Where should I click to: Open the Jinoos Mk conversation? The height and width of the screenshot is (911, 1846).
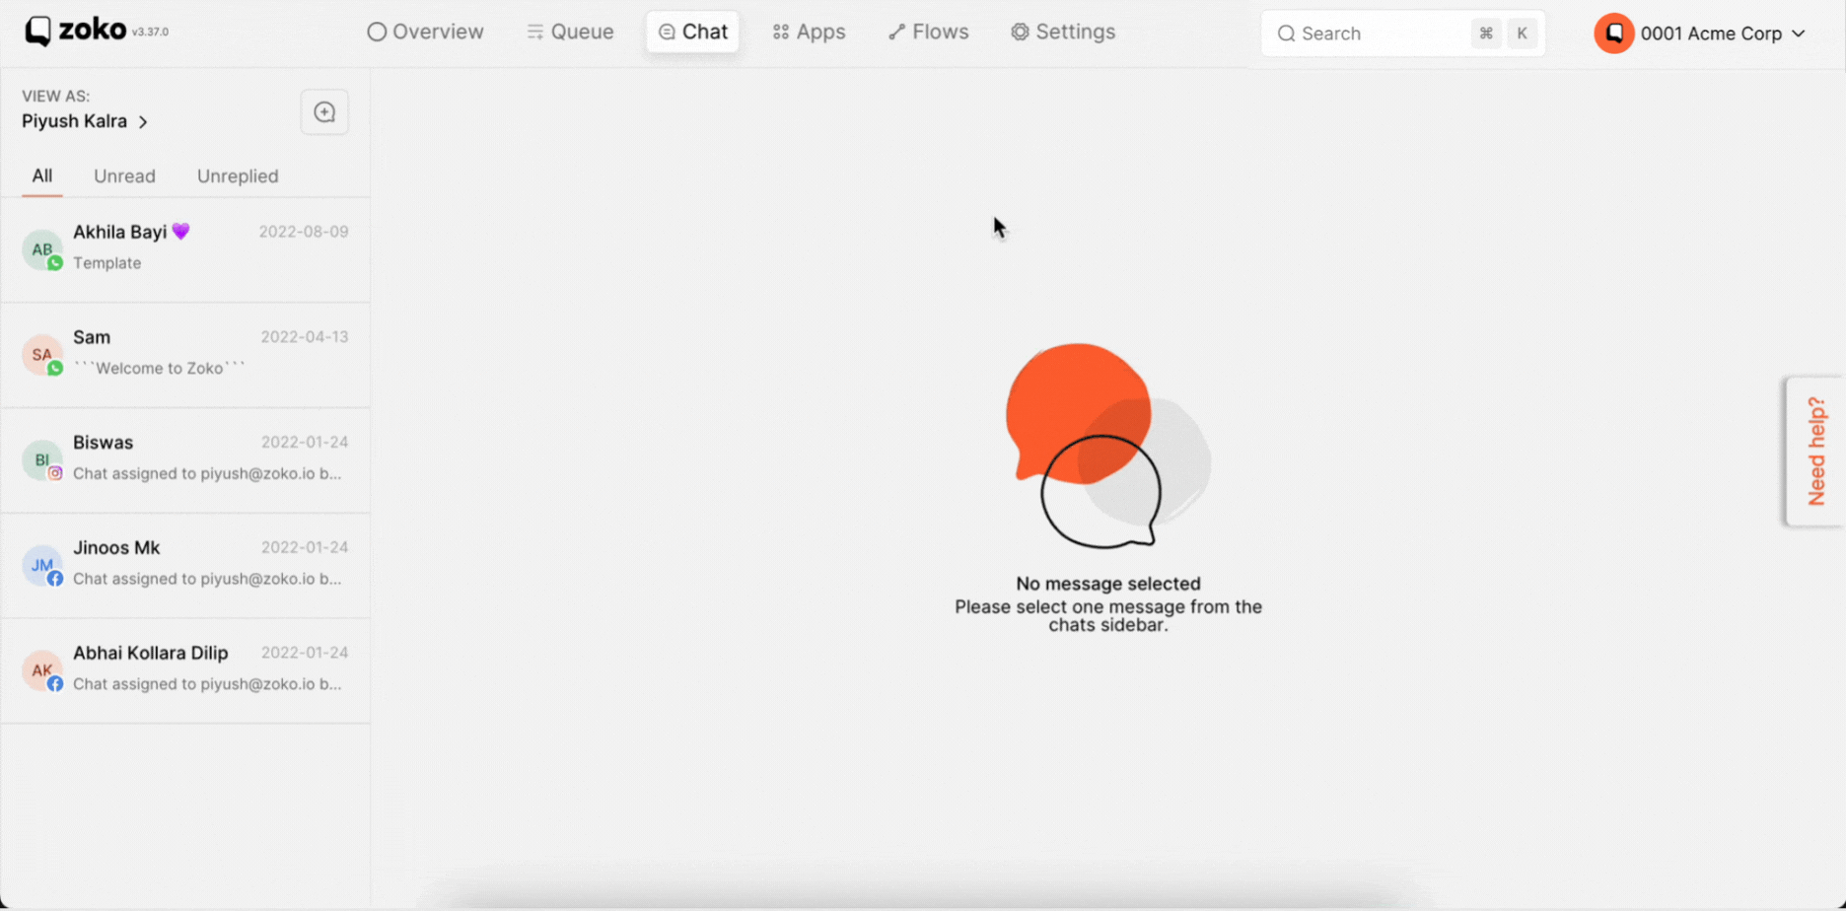[185, 565]
